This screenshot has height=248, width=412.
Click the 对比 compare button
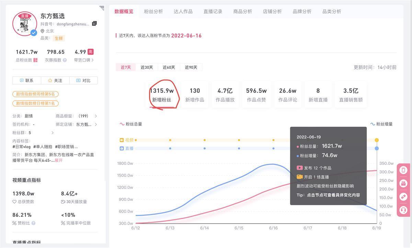coord(83,80)
